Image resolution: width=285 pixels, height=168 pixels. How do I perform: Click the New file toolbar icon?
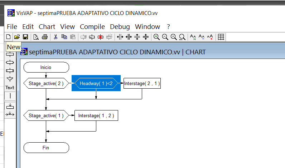(8, 37)
